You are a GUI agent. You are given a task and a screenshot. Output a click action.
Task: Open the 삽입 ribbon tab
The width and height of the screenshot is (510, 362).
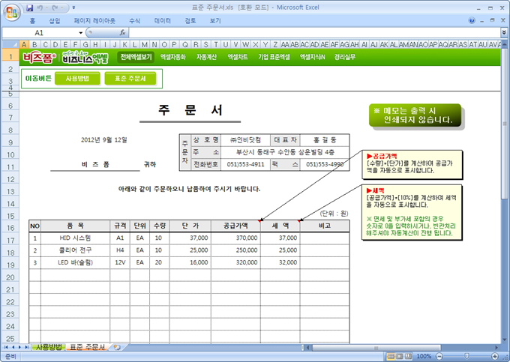click(55, 21)
